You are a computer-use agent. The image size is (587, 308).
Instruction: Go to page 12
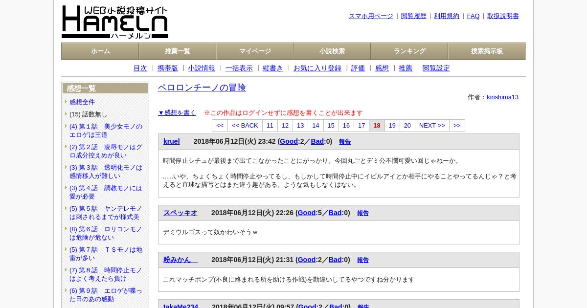point(285,126)
